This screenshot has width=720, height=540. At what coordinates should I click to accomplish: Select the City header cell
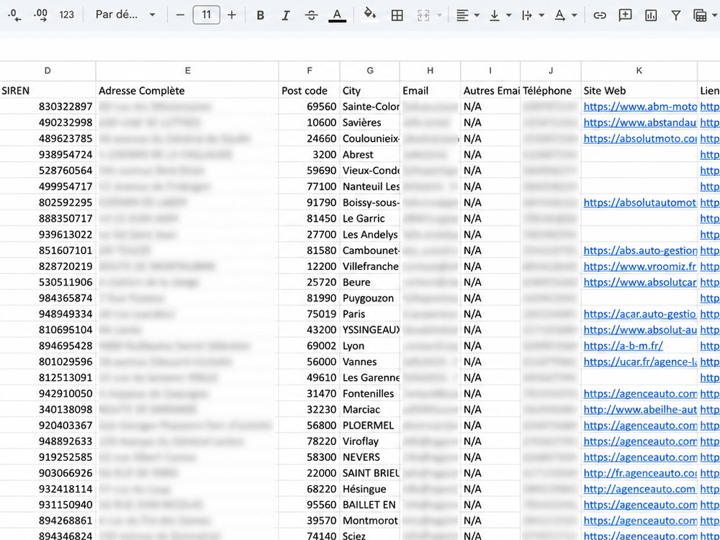pyautogui.click(x=370, y=91)
